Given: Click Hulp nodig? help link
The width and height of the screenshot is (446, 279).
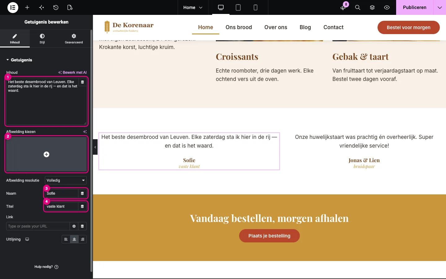Looking at the screenshot, I should pos(46,267).
